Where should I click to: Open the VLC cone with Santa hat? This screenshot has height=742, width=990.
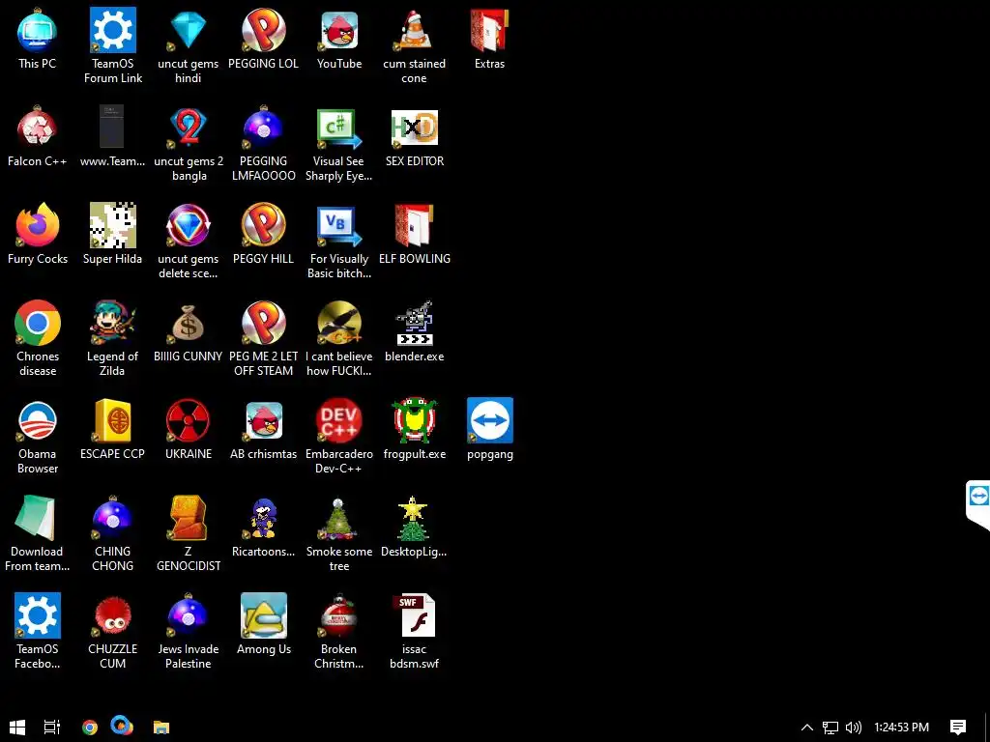coord(414,30)
